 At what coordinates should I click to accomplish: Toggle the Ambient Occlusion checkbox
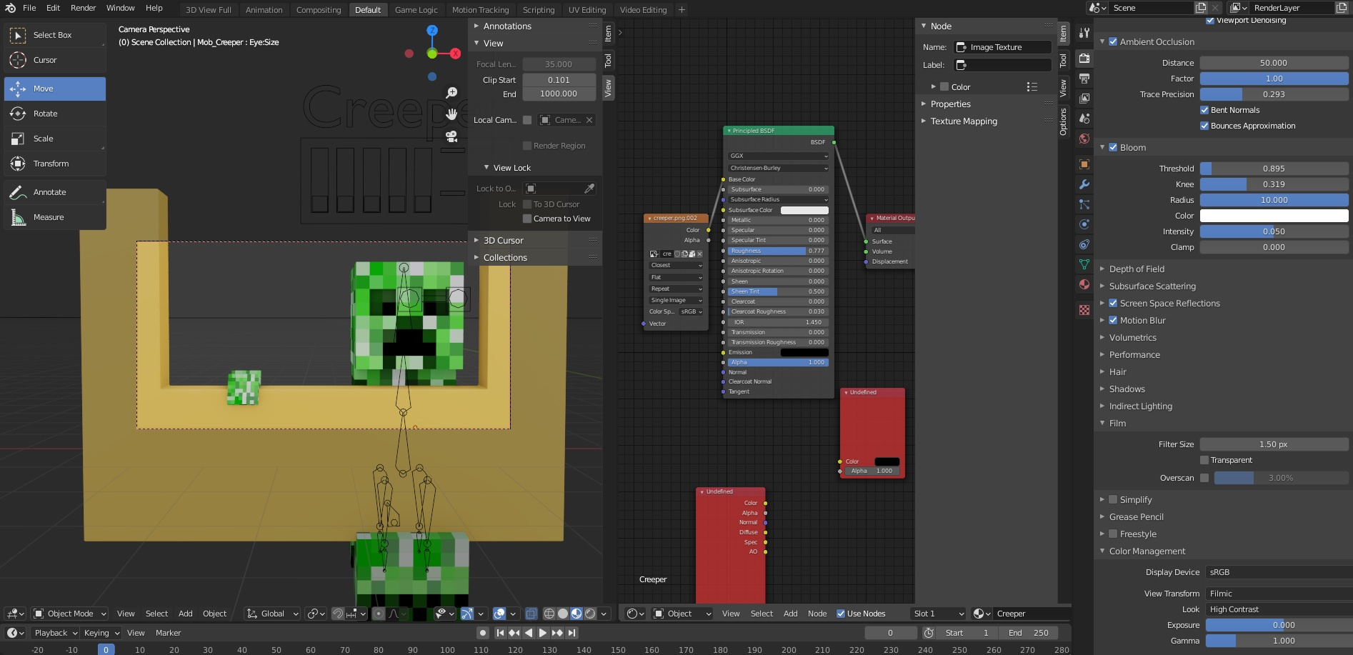[1113, 41]
